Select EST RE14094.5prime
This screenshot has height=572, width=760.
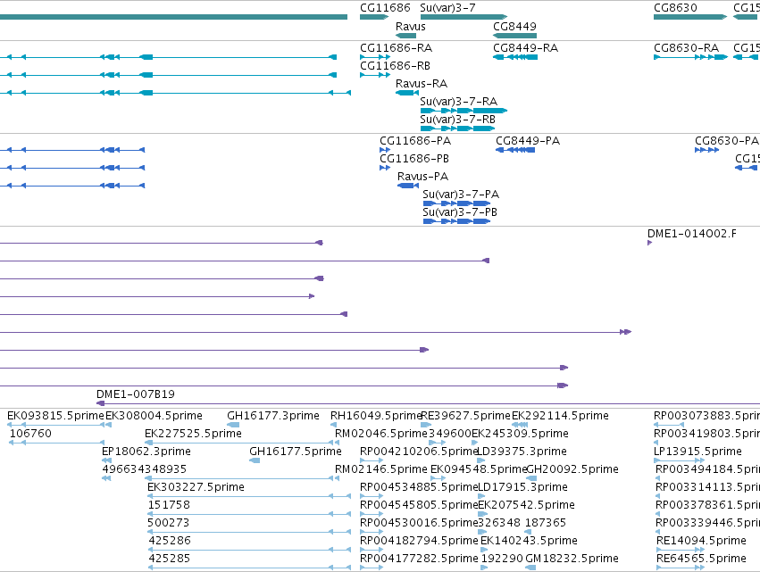point(681,550)
